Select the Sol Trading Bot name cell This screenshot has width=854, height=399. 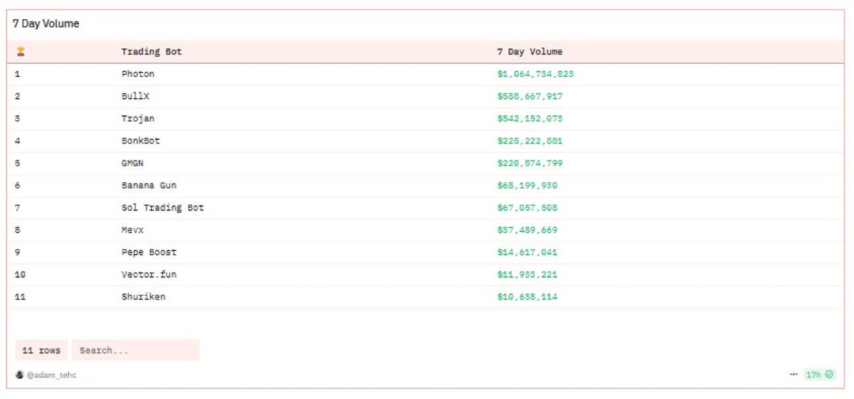pos(163,208)
